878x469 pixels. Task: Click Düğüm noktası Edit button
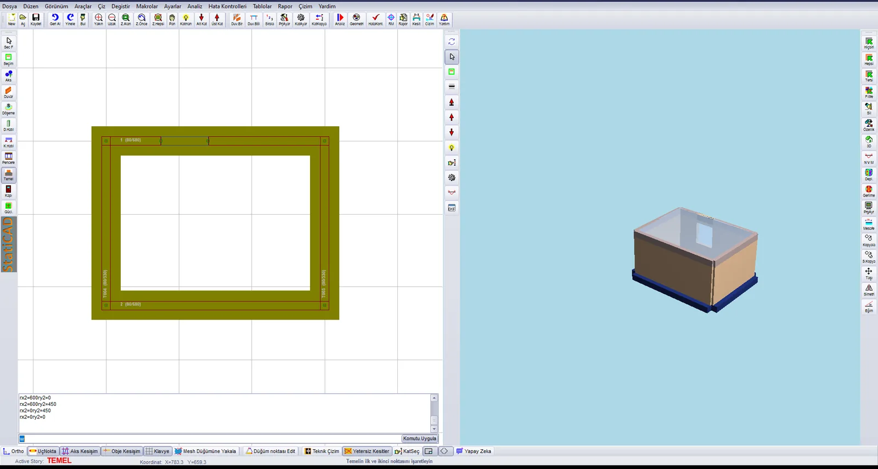(271, 451)
